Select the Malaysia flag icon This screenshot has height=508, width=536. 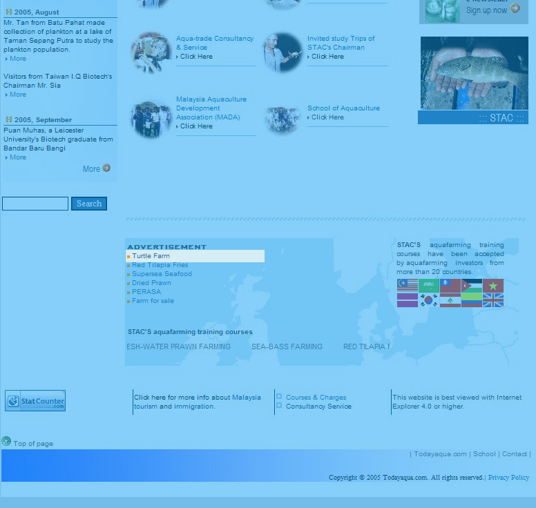(x=407, y=286)
